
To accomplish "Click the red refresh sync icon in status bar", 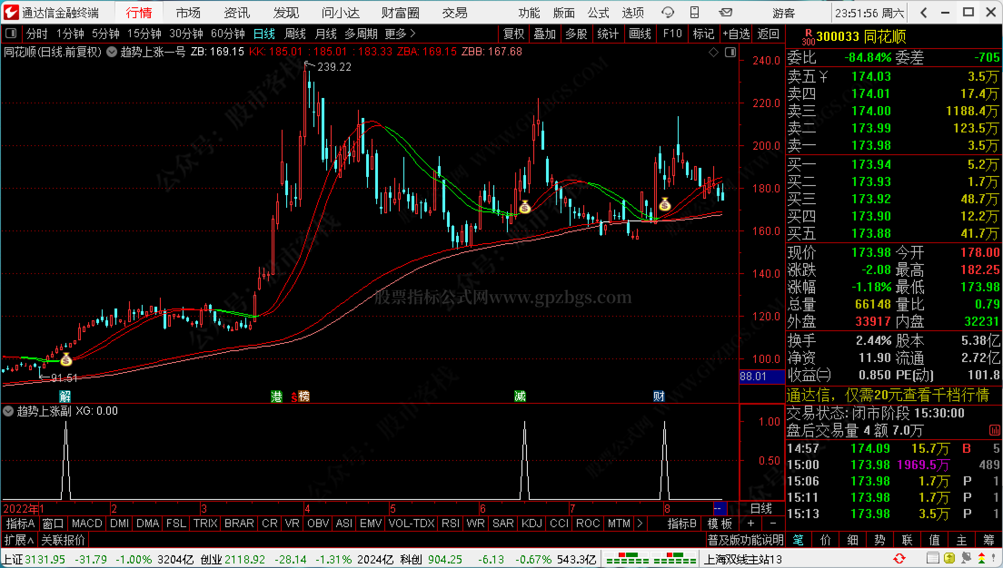I will pyautogui.click(x=899, y=558).
